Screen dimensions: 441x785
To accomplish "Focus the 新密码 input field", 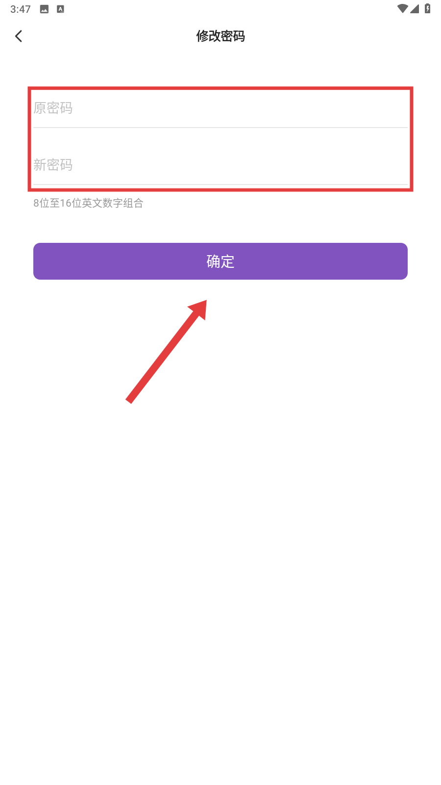I will pyautogui.click(x=220, y=165).
